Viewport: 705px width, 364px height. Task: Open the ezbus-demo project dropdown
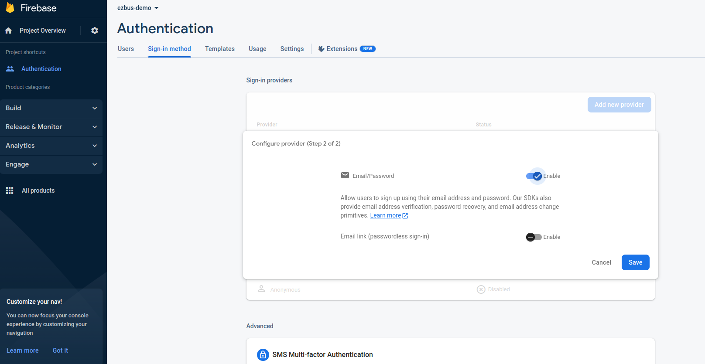[x=138, y=8]
